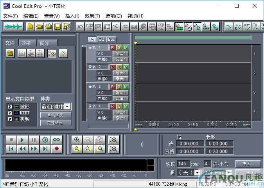This screenshot has height=188, width=264.
Task: Click the Save session floppy icon
Action: [57, 27]
